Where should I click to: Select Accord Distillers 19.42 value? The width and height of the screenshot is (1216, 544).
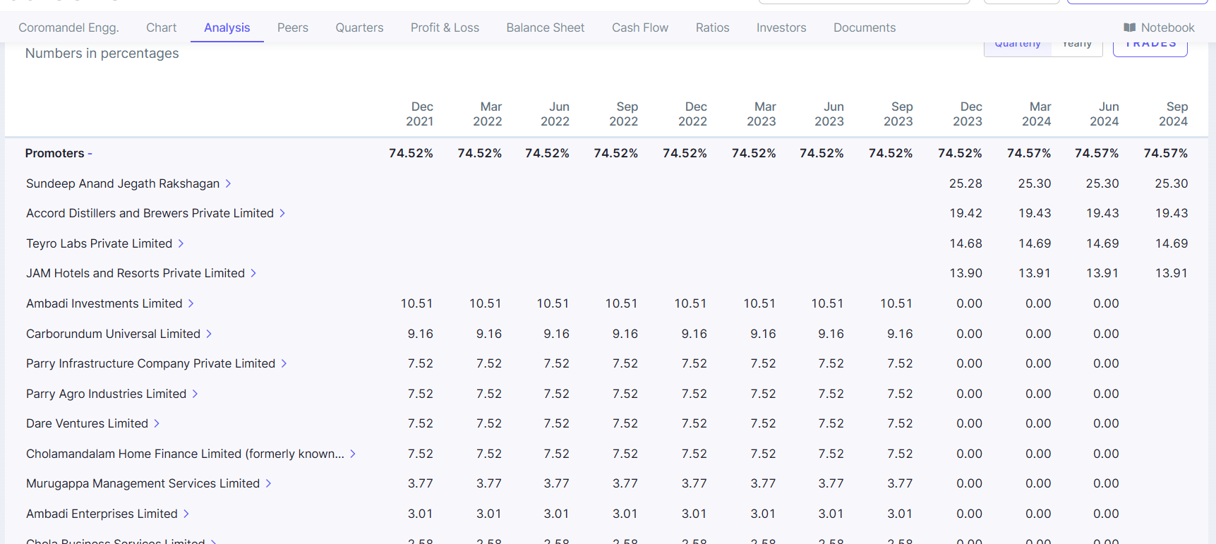[x=965, y=213]
